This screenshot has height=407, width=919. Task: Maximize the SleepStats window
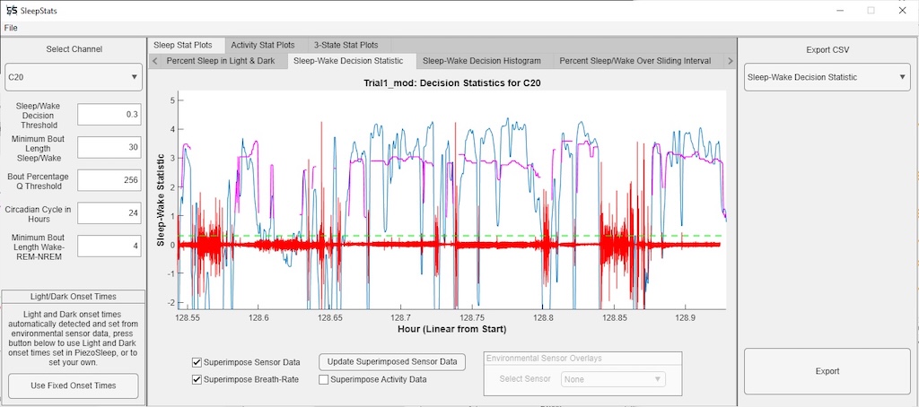[x=870, y=10]
